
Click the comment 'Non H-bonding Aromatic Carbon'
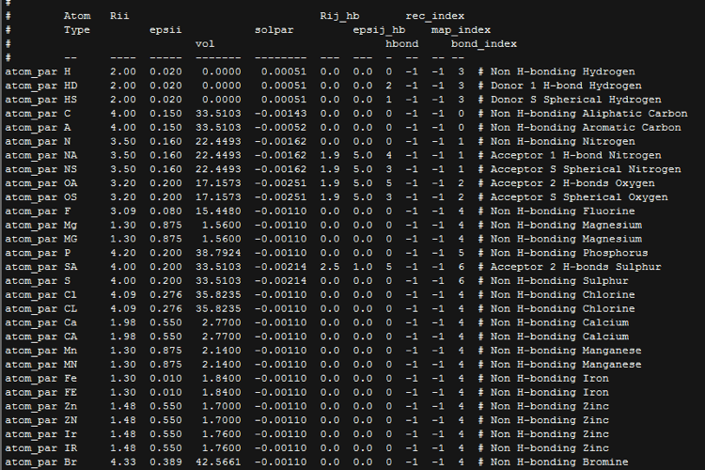click(586, 128)
